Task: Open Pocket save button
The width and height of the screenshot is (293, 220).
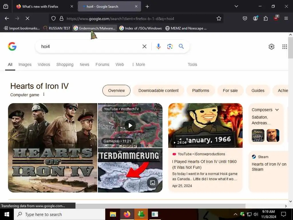Action: [x=245, y=18]
